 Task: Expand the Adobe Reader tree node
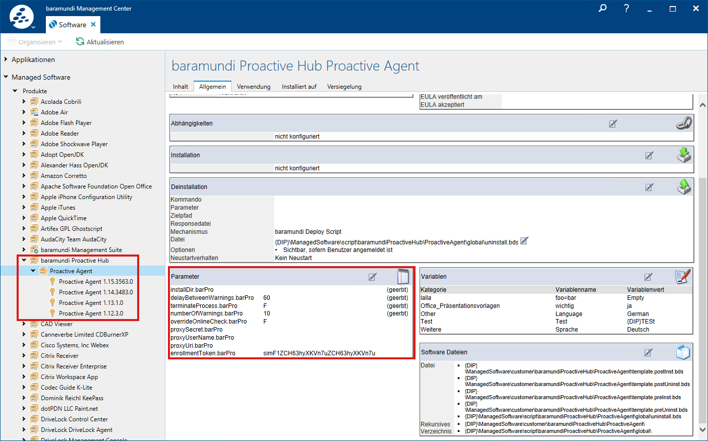click(x=24, y=134)
